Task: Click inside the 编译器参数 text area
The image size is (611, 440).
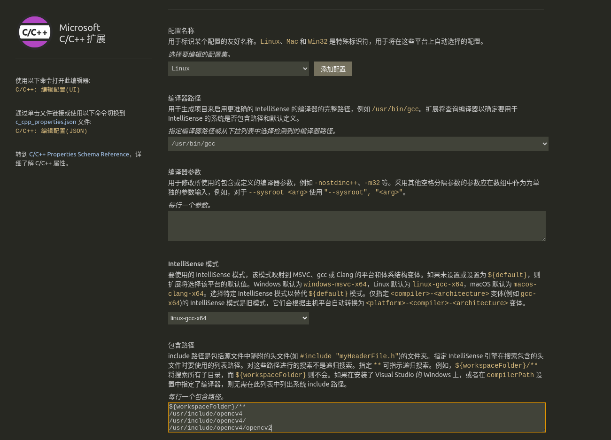Action: click(x=357, y=225)
